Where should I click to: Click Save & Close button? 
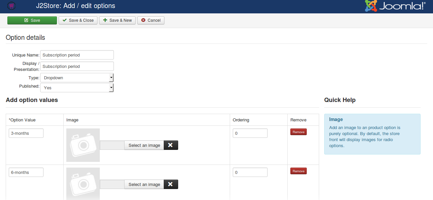(x=78, y=20)
